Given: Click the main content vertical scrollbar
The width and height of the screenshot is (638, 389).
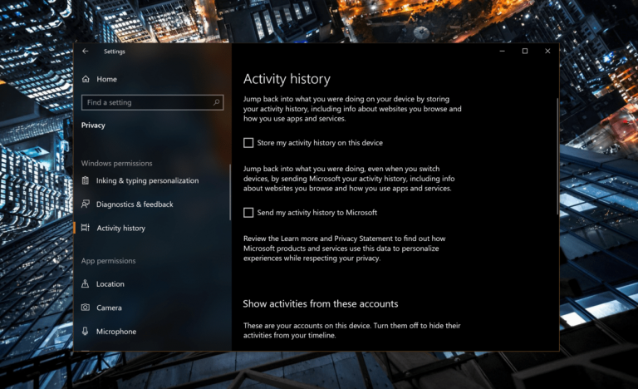Looking at the screenshot, I should click(x=557, y=156).
